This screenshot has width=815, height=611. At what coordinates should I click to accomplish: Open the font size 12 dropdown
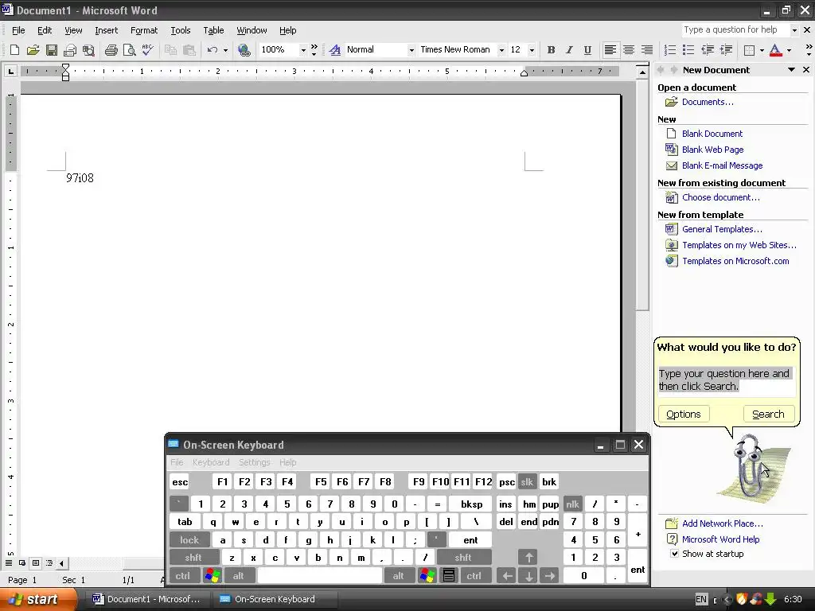tap(532, 50)
